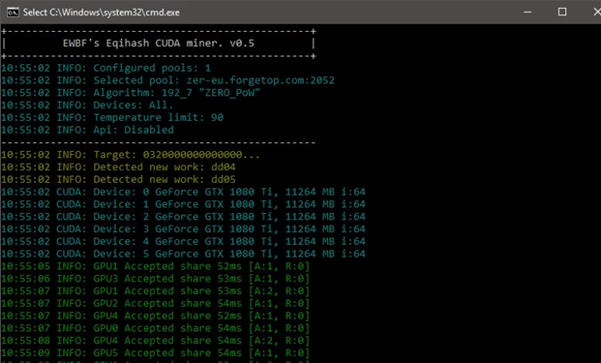Click the 'Device: 5 GeForce GTX 1080 Ti' line
601x363 pixels.
pos(183,254)
